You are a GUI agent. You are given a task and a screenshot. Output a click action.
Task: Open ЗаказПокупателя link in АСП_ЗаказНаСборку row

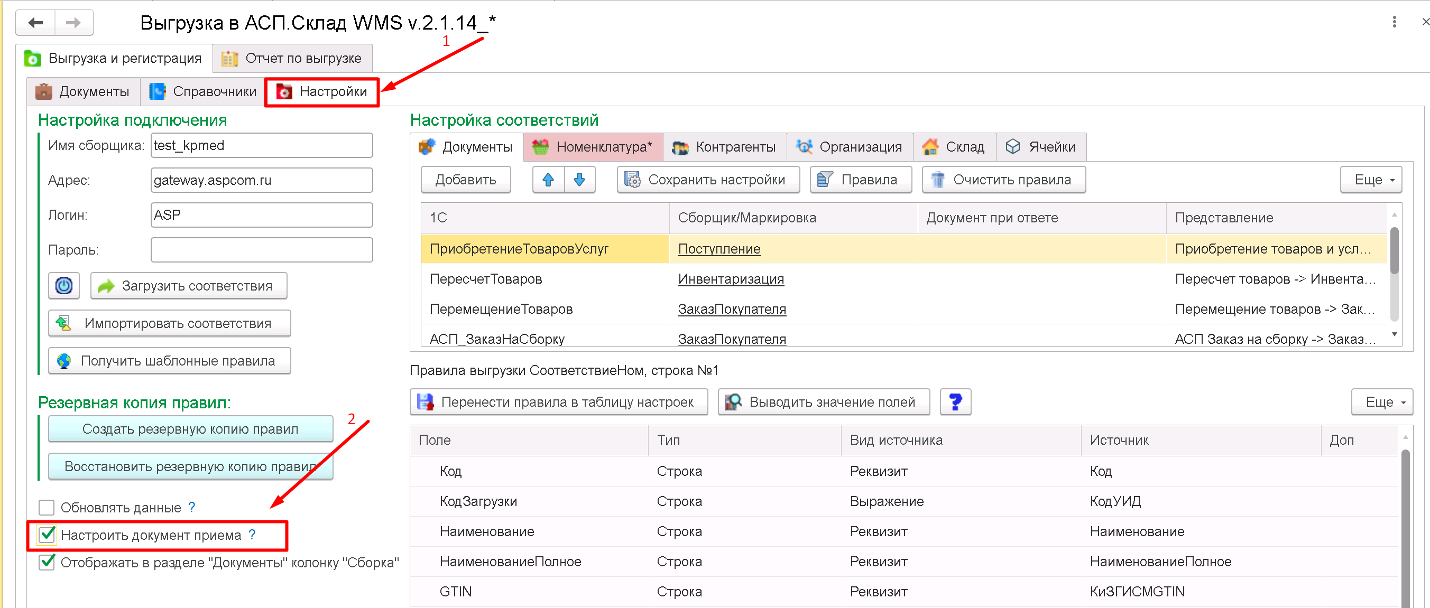pyautogui.click(x=732, y=339)
